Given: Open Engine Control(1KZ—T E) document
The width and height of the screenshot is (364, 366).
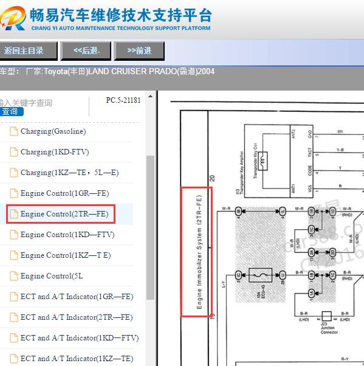Looking at the screenshot, I should 66,255.
